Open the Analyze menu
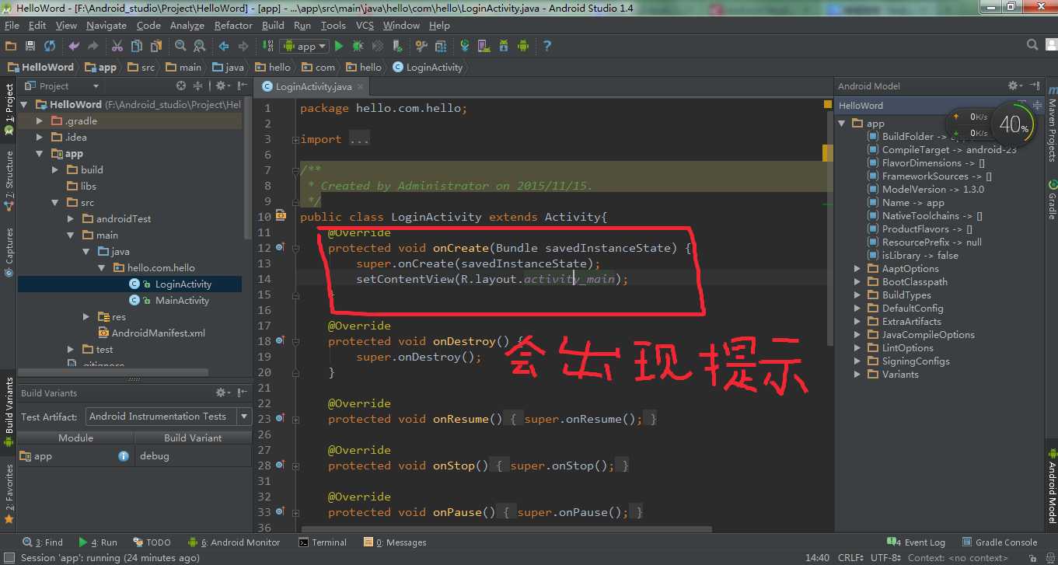1058x565 pixels. pyautogui.click(x=187, y=26)
